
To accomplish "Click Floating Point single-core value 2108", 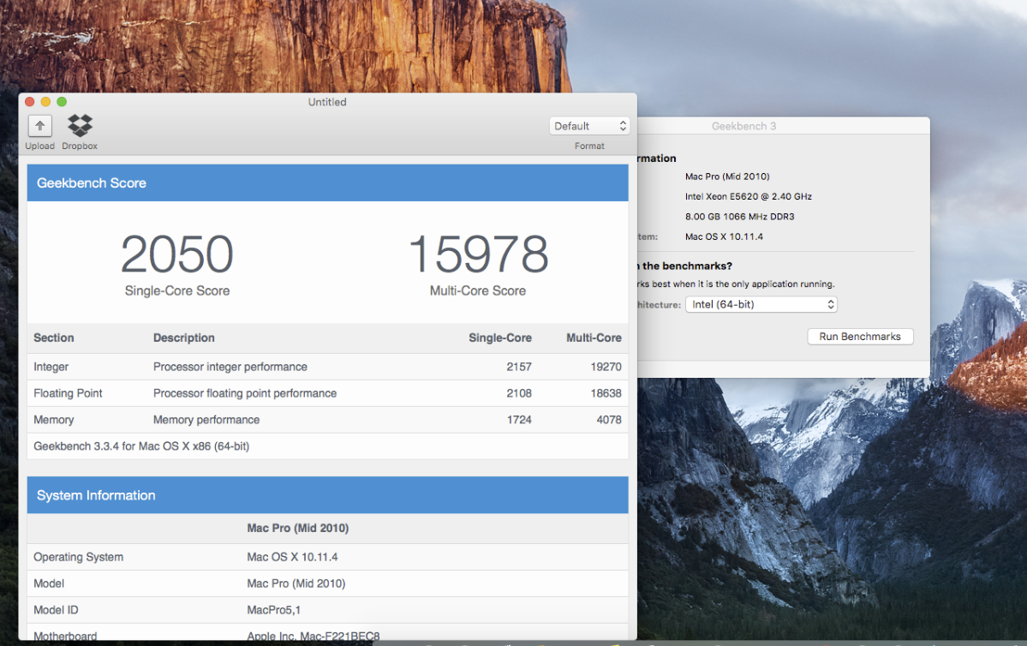I will pyautogui.click(x=519, y=393).
